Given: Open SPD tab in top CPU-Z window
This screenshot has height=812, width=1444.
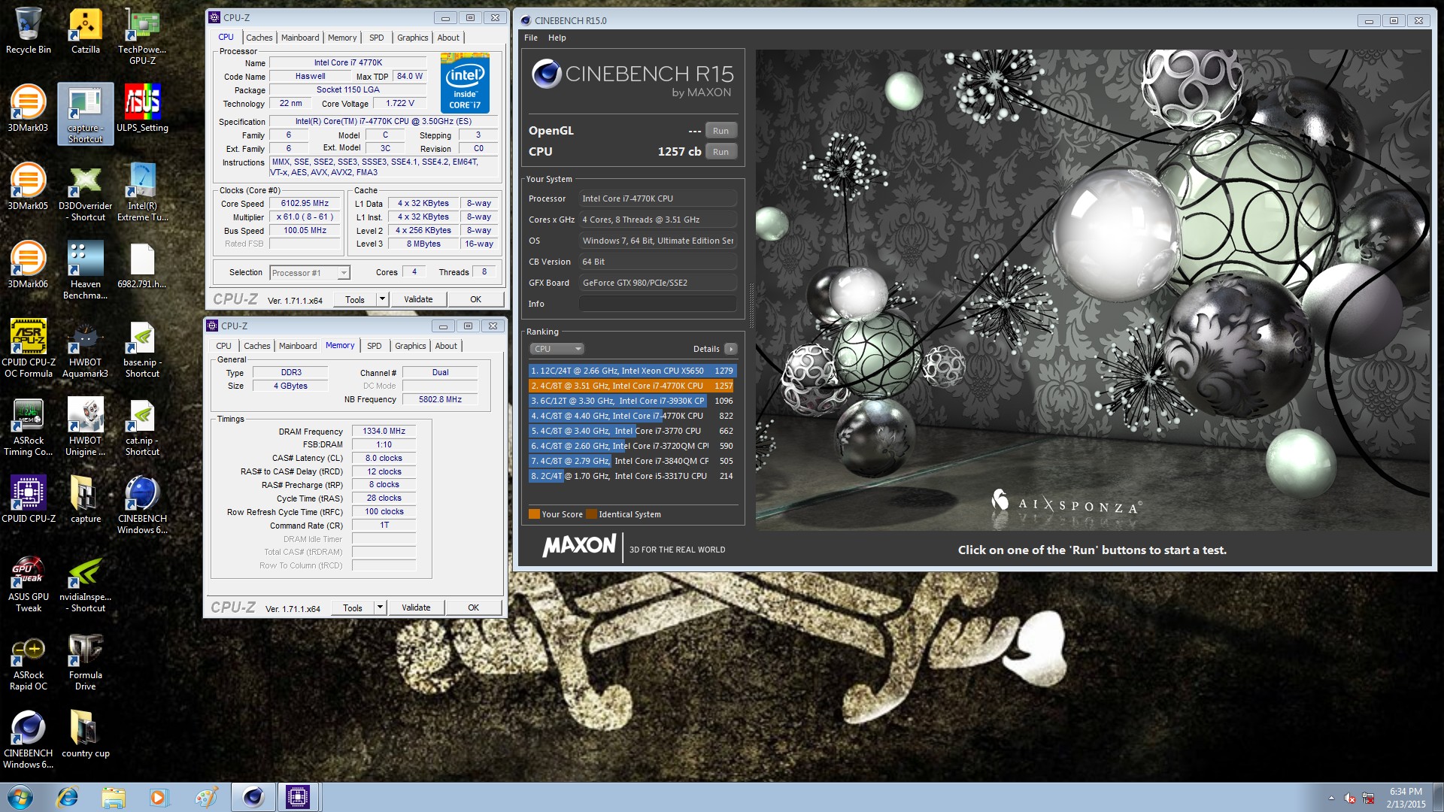Looking at the screenshot, I should (377, 38).
